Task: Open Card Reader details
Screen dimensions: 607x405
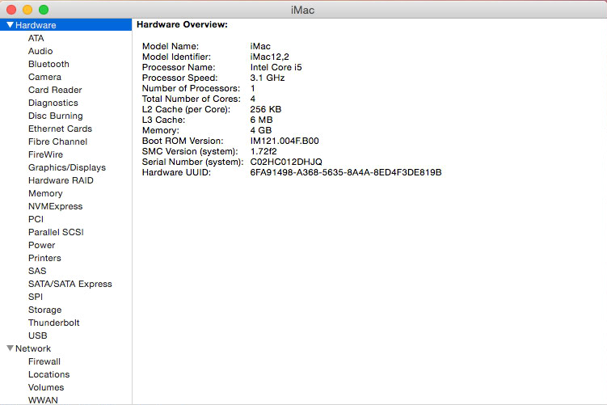Action: pyautogui.click(x=55, y=90)
